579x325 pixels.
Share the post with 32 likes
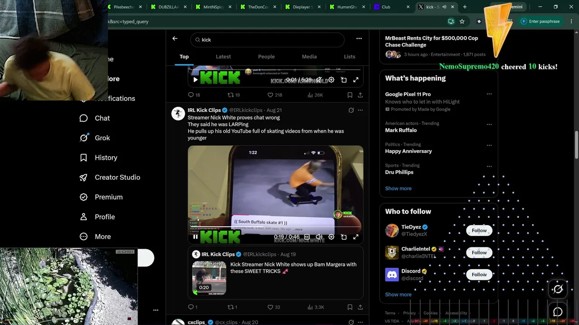point(360,307)
